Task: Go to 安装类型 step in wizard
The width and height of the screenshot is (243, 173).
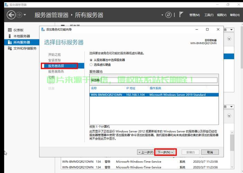Action: point(54,60)
